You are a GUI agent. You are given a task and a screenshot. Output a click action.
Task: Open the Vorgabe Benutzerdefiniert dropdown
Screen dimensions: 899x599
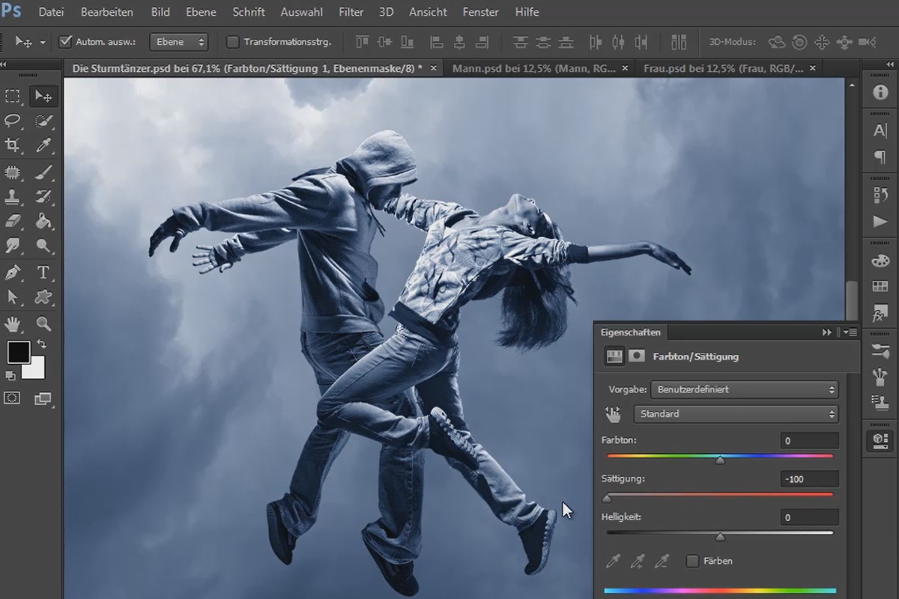[744, 389]
